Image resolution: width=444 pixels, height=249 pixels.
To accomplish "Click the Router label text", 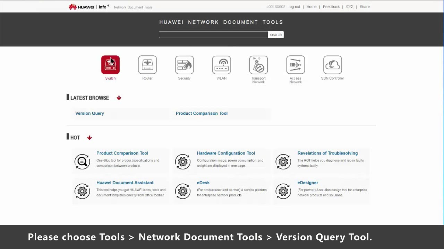I will [x=147, y=78].
